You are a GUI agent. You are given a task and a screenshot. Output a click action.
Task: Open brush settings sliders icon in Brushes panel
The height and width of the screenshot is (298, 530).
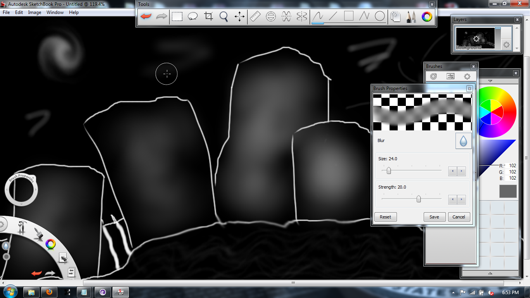(450, 76)
